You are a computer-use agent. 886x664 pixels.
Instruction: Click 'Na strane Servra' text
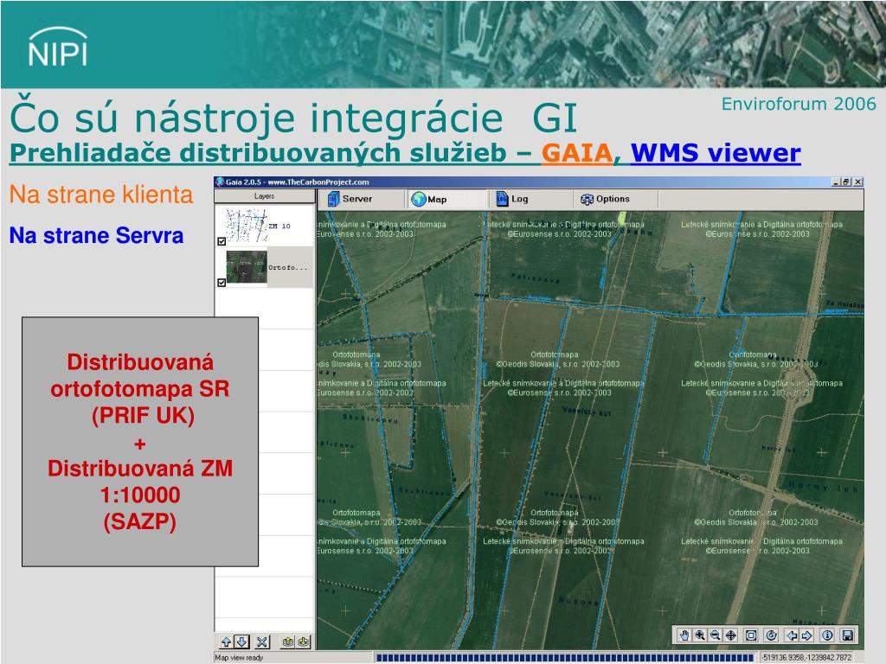pyautogui.click(x=97, y=235)
